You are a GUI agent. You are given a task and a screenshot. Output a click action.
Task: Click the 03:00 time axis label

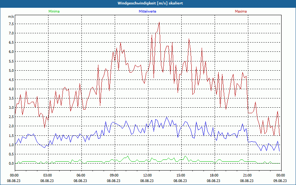pos(48,175)
